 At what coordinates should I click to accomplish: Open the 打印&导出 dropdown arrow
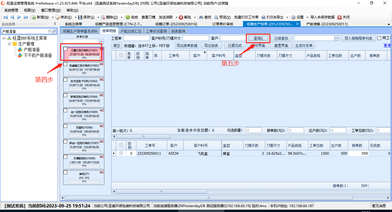click(287, 17)
